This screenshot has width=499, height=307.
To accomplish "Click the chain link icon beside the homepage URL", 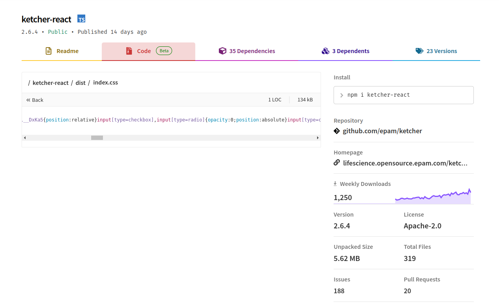I will tap(337, 162).
